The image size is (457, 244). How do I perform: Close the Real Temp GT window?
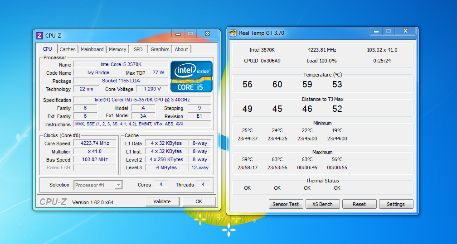405,31
